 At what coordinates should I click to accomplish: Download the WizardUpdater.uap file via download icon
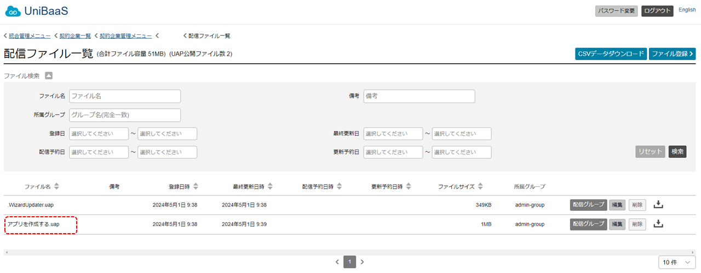[x=659, y=205]
